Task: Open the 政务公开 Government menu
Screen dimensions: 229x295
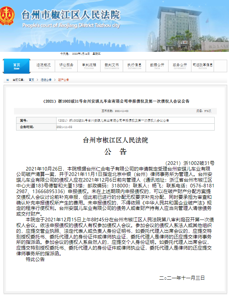Action: pyautogui.click(x=180, y=66)
